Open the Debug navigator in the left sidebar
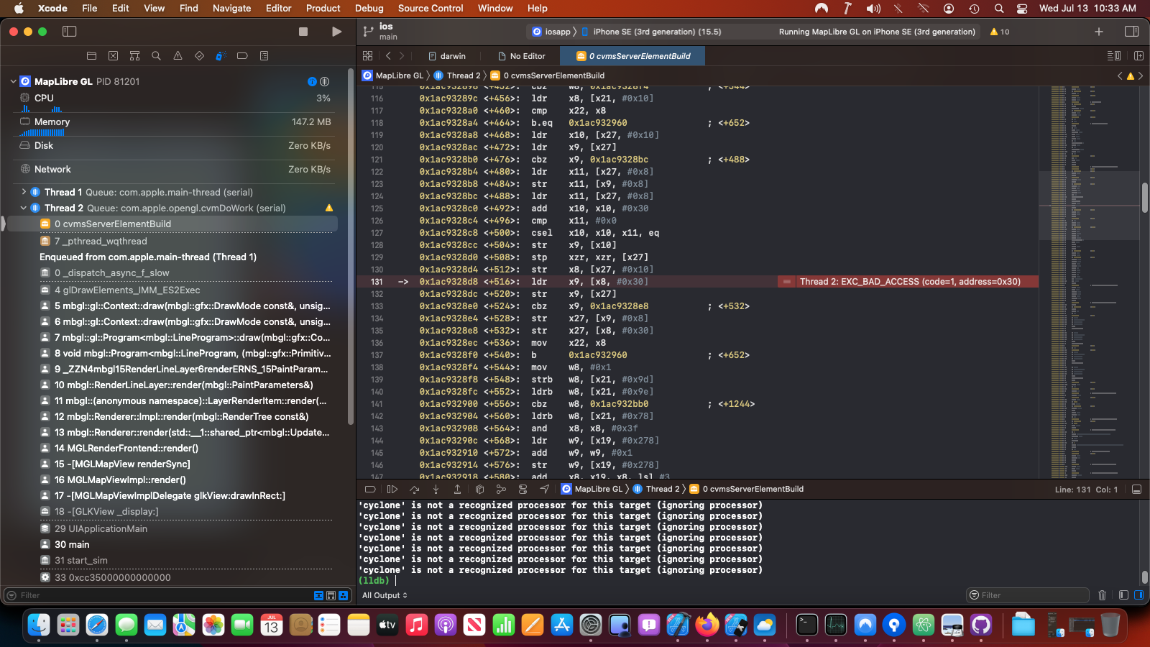This screenshot has height=647, width=1150. click(x=221, y=55)
